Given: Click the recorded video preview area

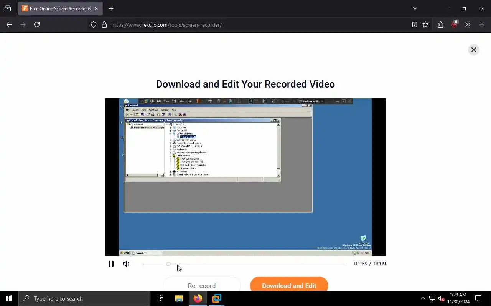Looking at the screenshot, I should point(245,177).
